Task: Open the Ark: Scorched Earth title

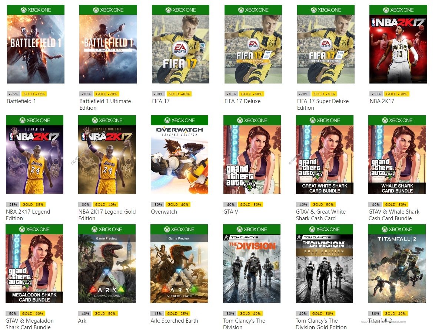Action: (x=174, y=321)
